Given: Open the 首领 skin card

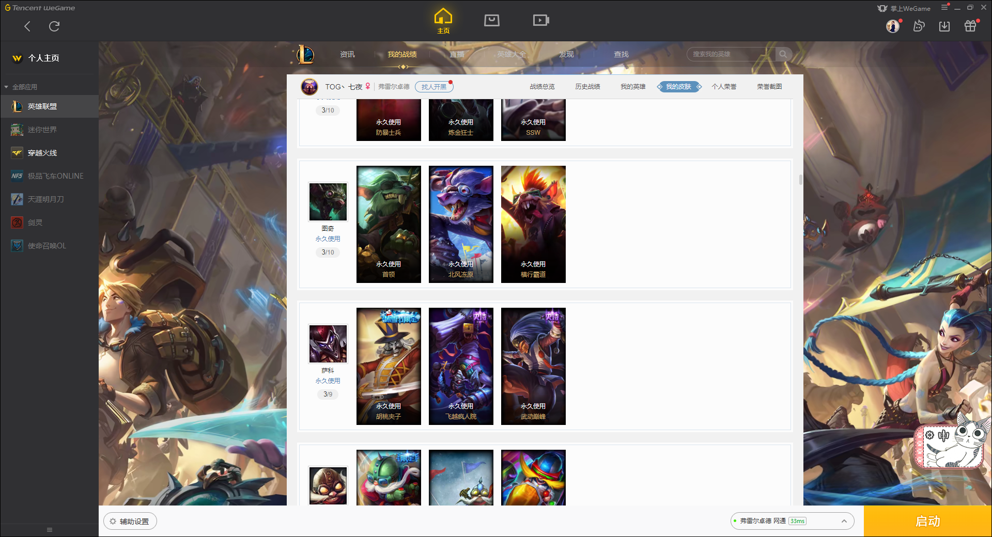Looking at the screenshot, I should click(x=389, y=224).
